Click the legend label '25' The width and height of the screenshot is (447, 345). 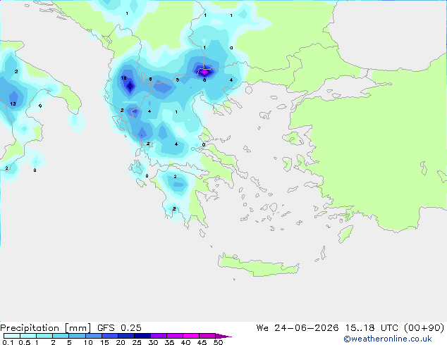point(137,342)
